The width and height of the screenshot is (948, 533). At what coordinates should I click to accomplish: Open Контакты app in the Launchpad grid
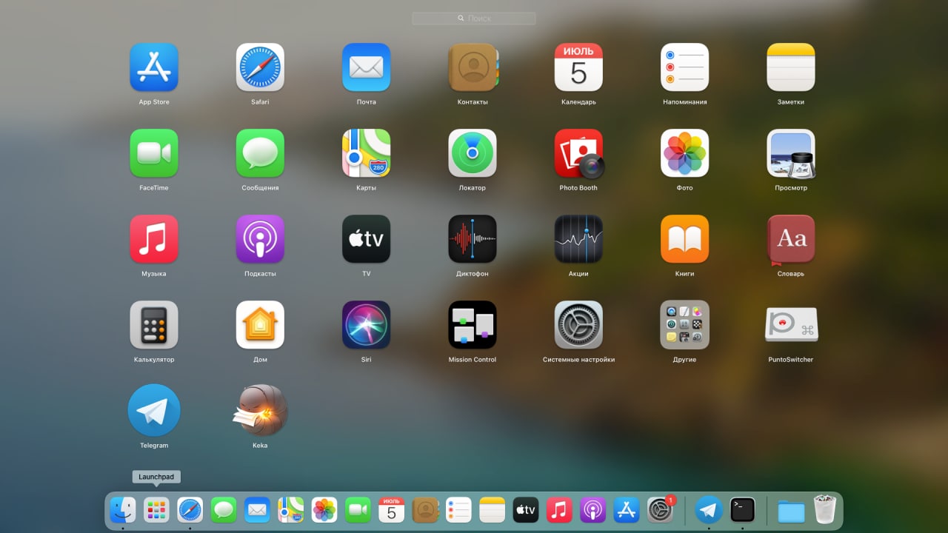click(x=473, y=67)
